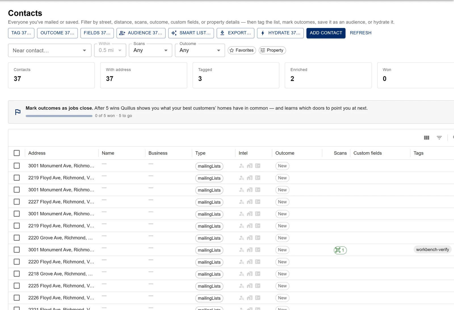Screen dimensions: 454x310
Task: Sort by the Type column header
Action: pyautogui.click(x=200, y=153)
